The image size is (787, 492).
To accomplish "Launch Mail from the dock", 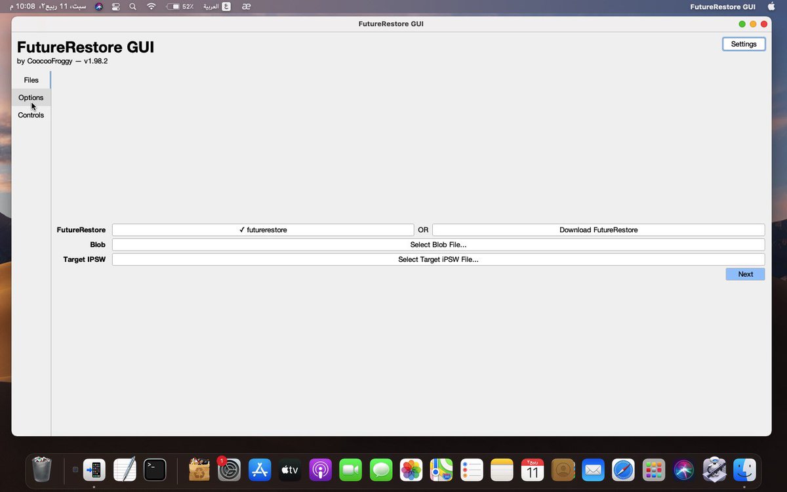I will click(x=593, y=470).
